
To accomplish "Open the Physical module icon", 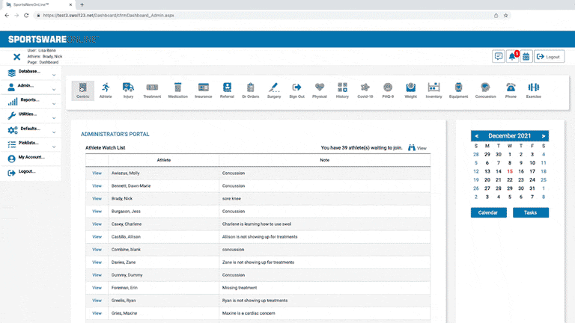I will 320,90.
